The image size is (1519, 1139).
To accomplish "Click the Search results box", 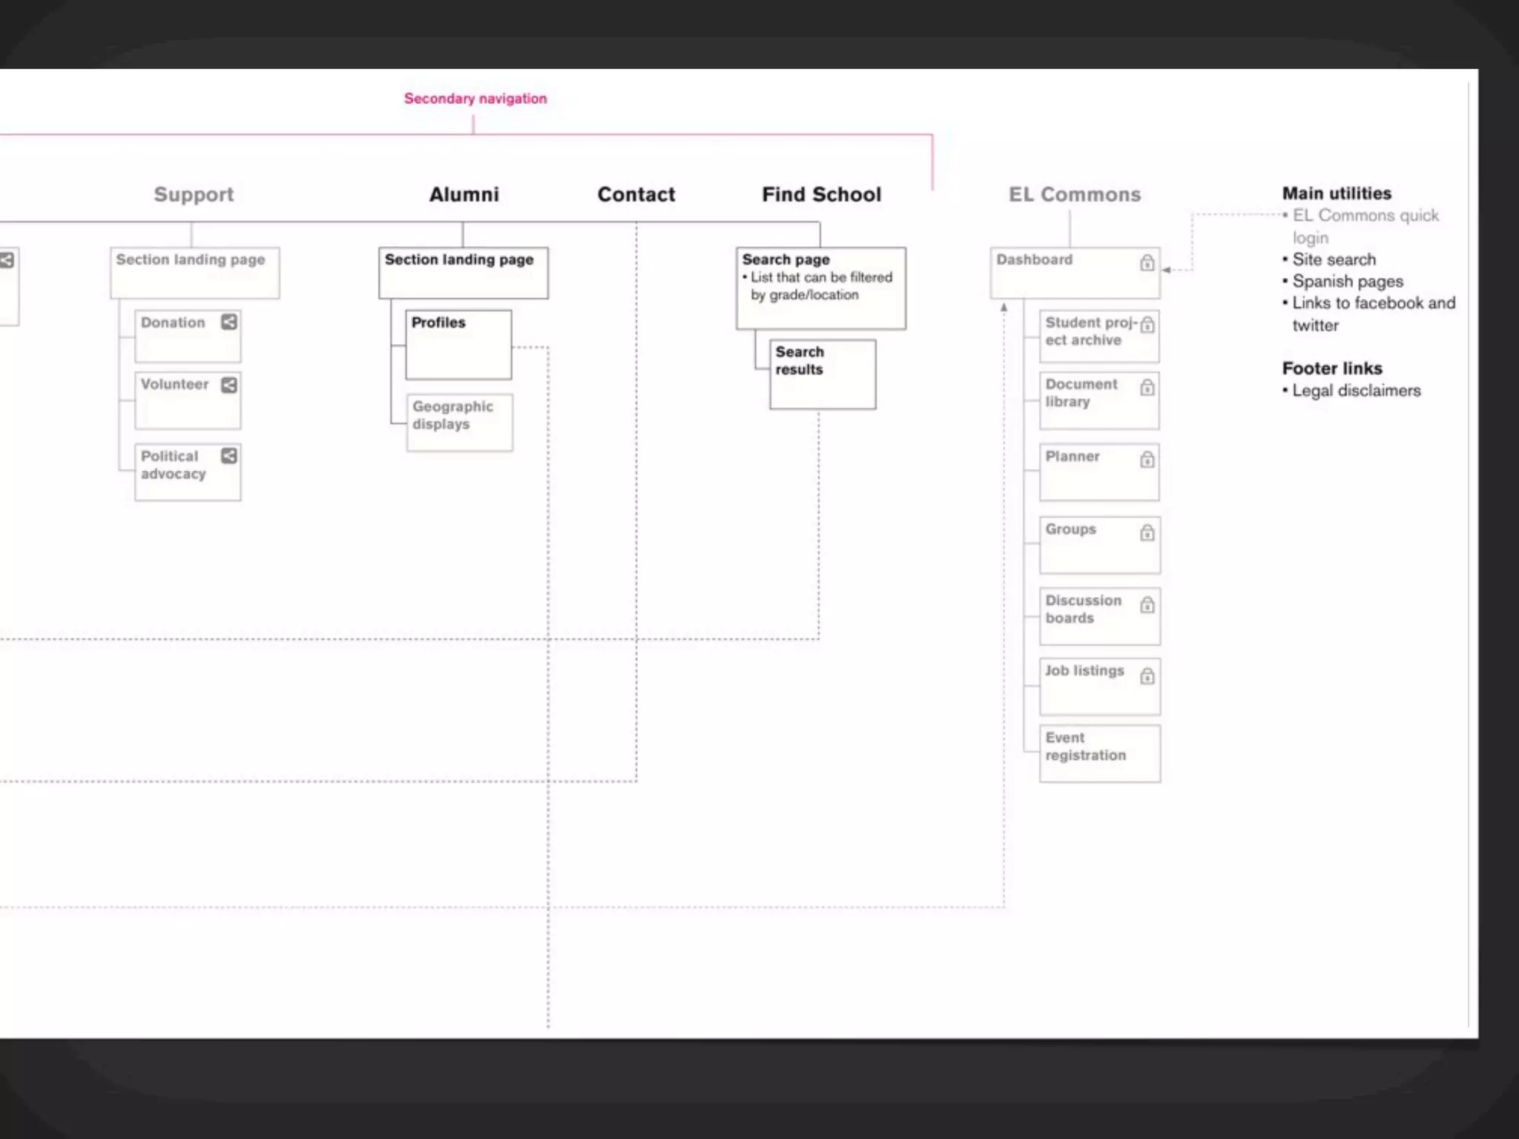I will pyautogui.click(x=822, y=374).
